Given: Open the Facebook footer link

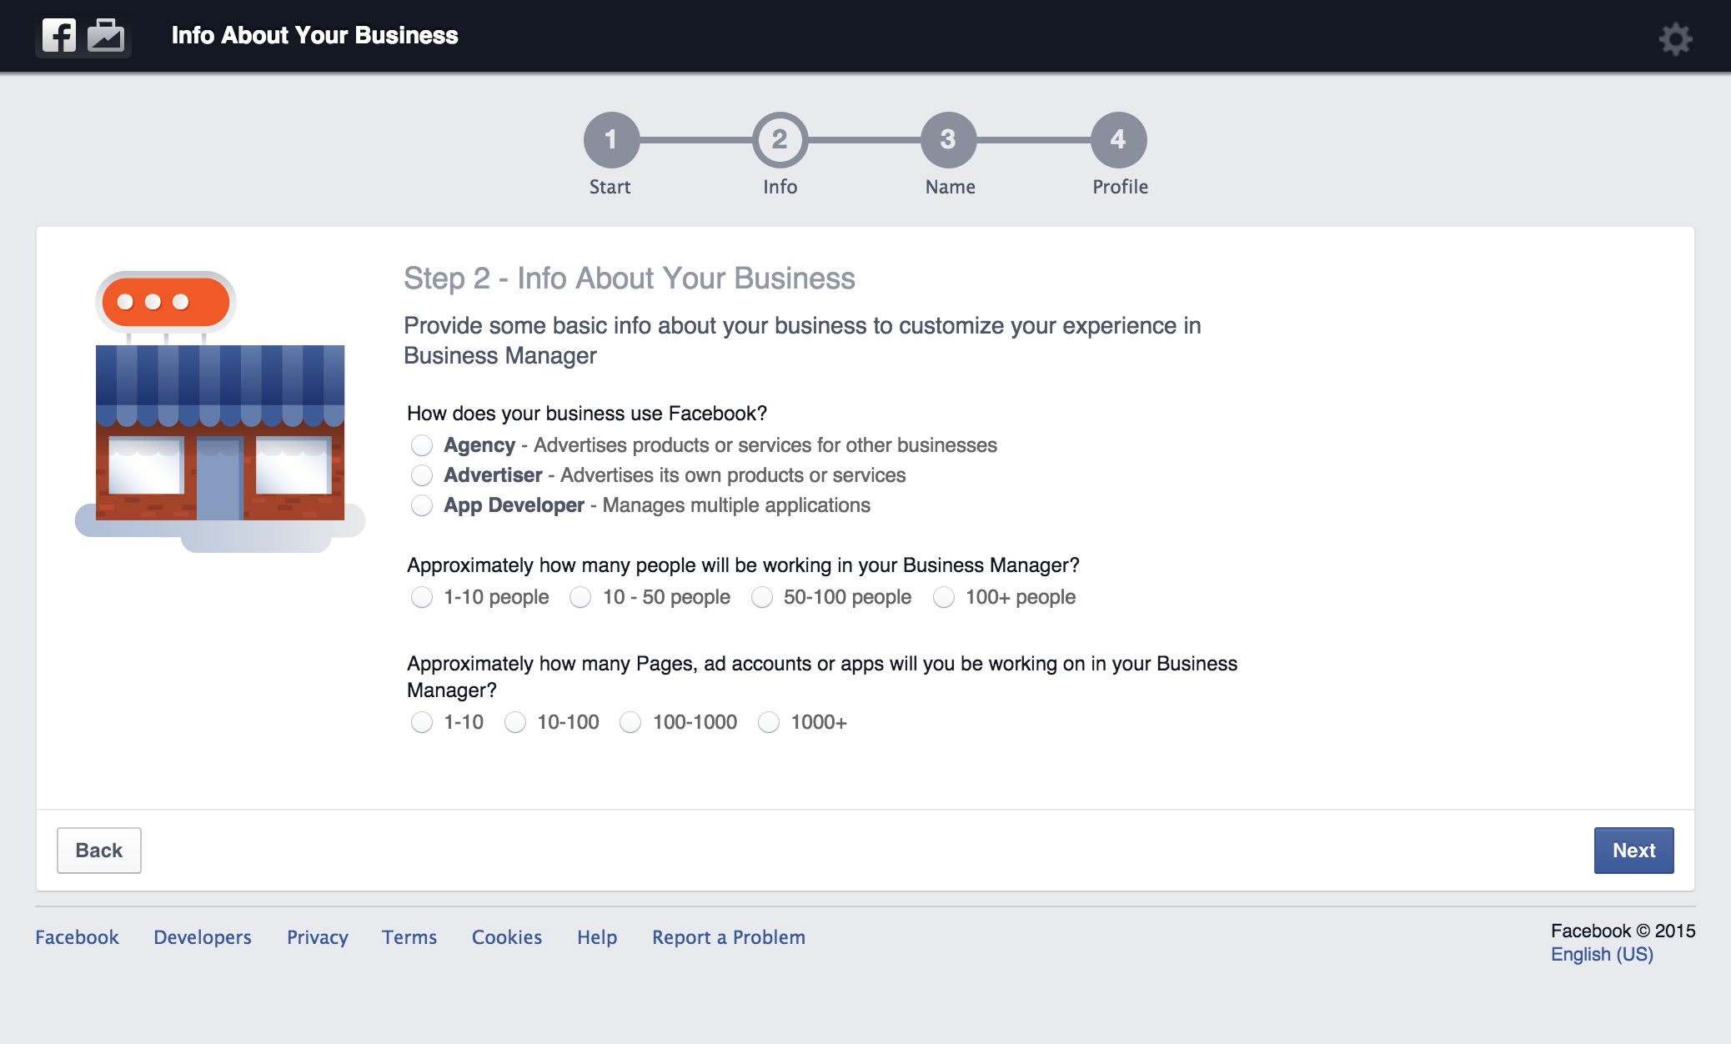Looking at the screenshot, I should pos(77,937).
